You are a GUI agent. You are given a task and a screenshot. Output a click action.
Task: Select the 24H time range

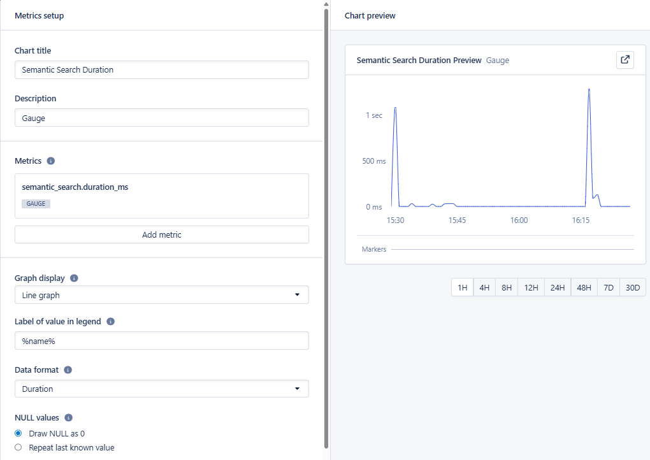coord(557,287)
